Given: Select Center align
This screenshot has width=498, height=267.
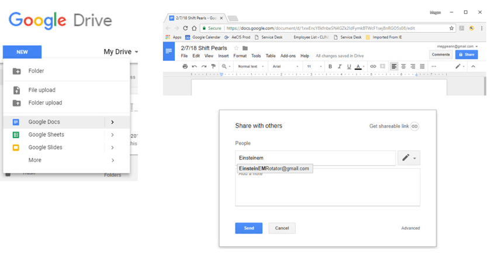Looking at the screenshot, I should 403,66.
